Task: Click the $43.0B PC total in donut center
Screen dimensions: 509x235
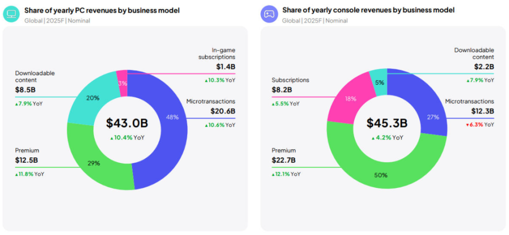Action: pyautogui.click(x=127, y=124)
